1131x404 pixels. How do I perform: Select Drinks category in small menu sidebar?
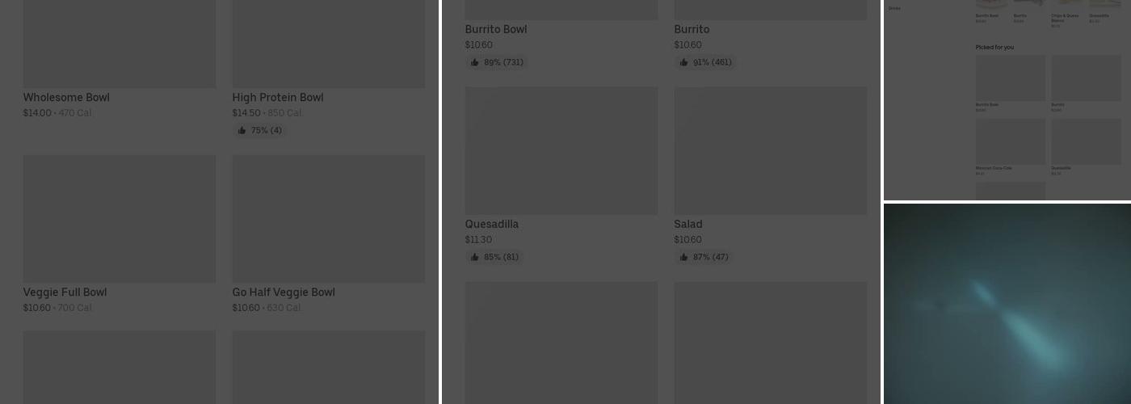tap(894, 9)
